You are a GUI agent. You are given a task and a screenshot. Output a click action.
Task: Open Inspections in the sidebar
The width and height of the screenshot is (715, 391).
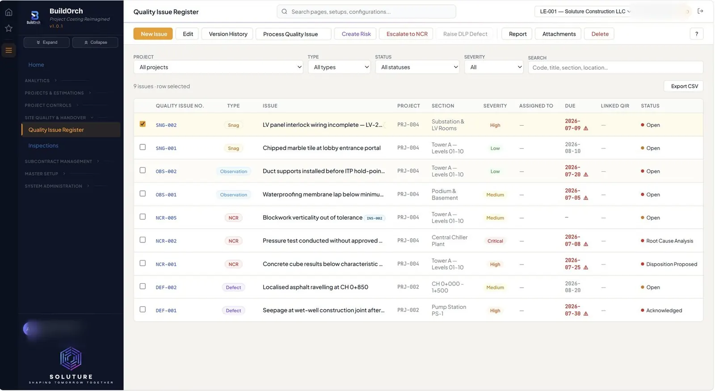[x=43, y=146]
